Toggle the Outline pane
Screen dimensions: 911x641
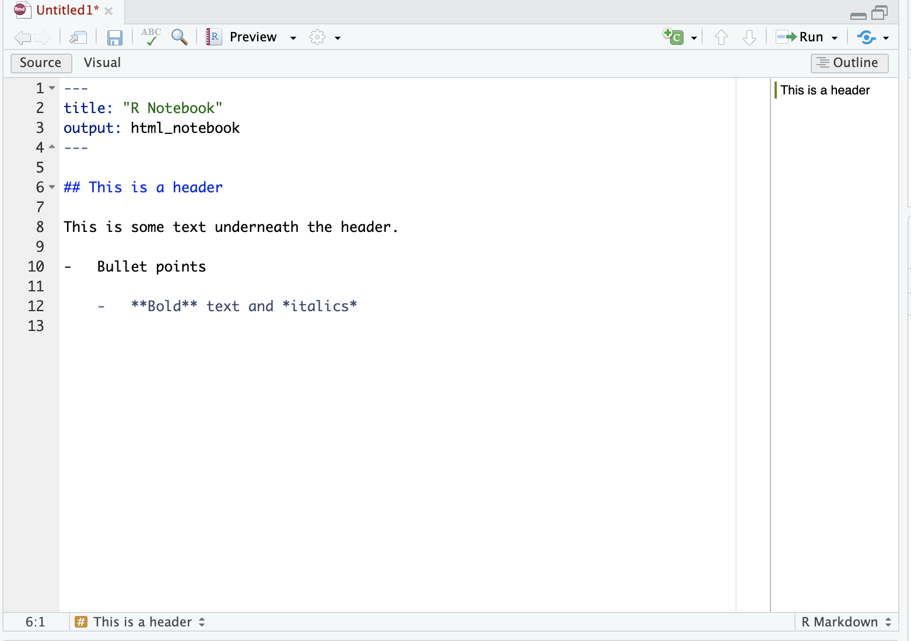click(849, 63)
